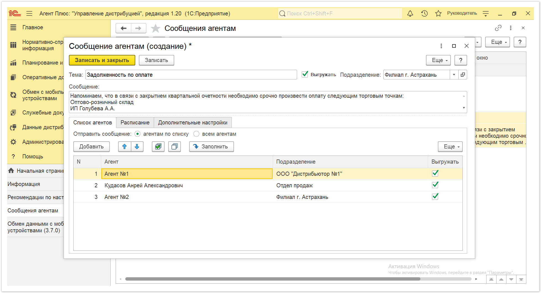Open the 1C main menu hamburger icon

coord(29,13)
